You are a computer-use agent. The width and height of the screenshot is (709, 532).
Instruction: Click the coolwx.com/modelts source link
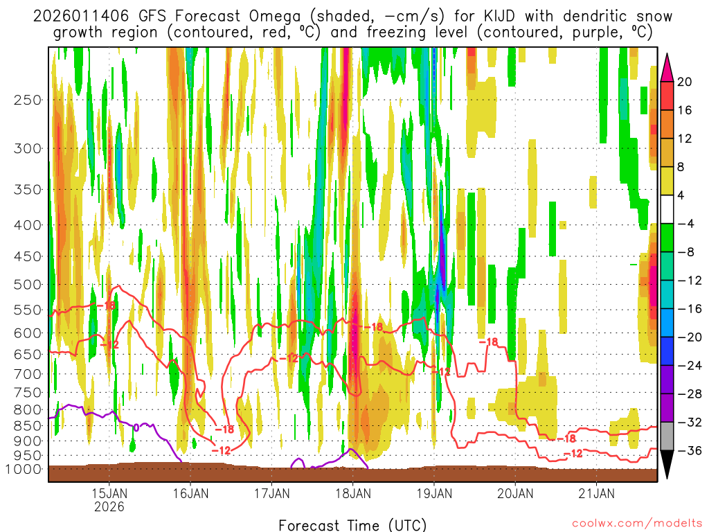click(637, 523)
